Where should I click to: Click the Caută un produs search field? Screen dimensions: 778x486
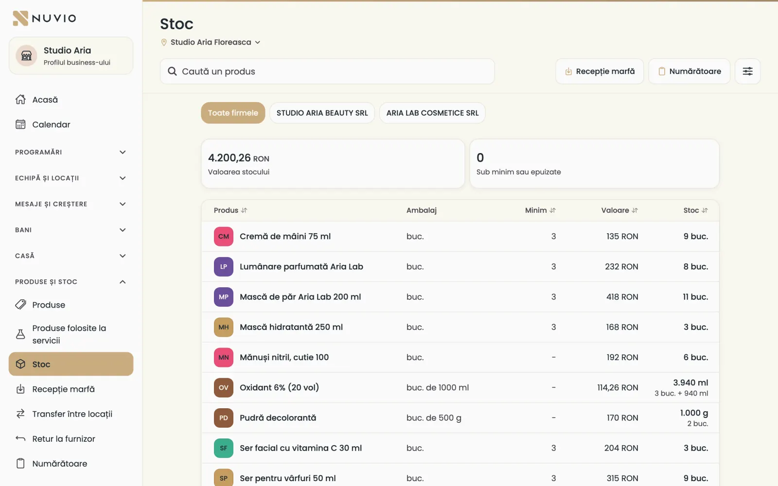327,71
